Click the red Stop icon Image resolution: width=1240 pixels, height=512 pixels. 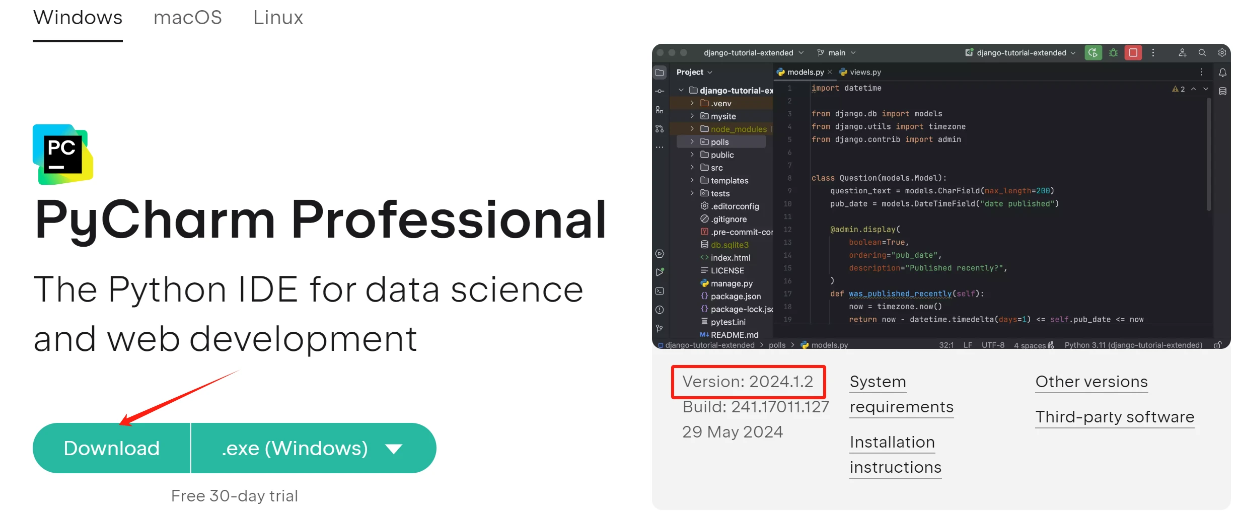pyautogui.click(x=1133, y=53)
